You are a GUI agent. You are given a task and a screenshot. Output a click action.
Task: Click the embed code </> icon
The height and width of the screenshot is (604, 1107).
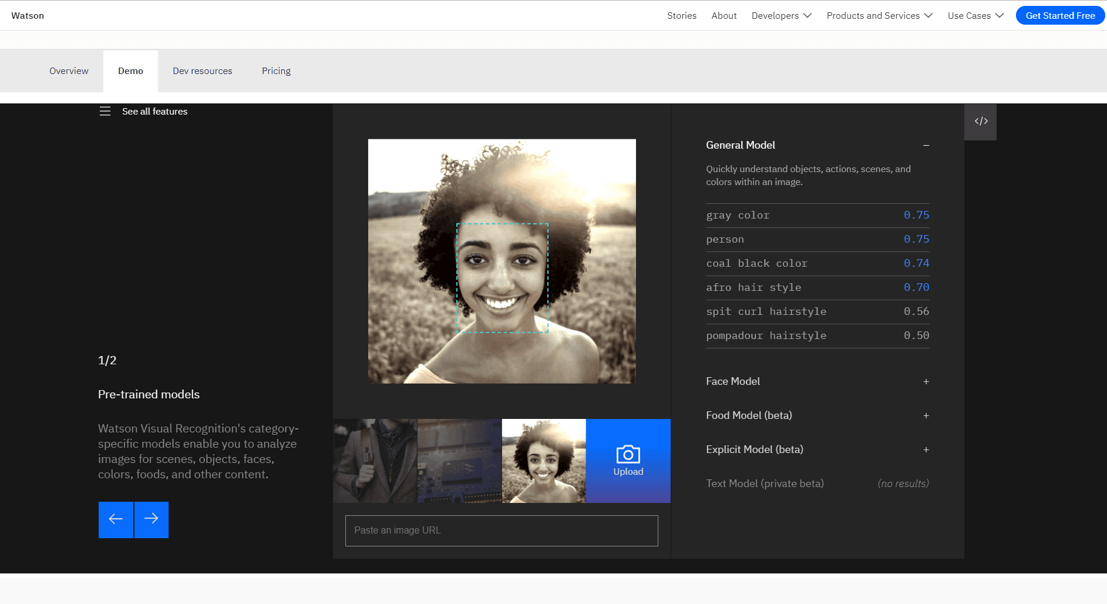[980, 121]
